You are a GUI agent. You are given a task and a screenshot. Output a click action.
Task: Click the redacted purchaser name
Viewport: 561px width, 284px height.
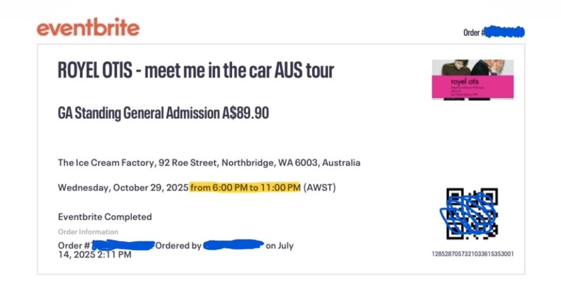(x=233, y=246)
